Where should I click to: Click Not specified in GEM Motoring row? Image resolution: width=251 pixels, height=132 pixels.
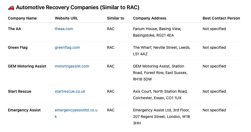(214, 66)
